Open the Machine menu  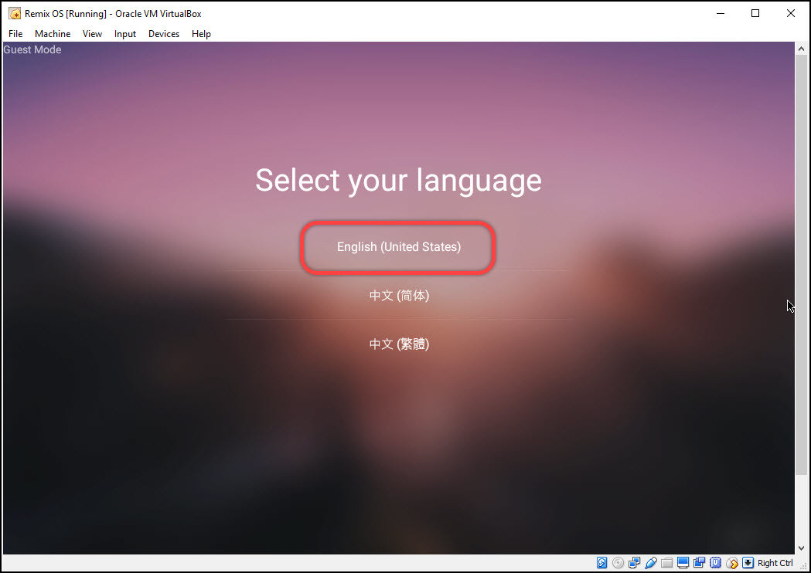[x=53, y=33]
